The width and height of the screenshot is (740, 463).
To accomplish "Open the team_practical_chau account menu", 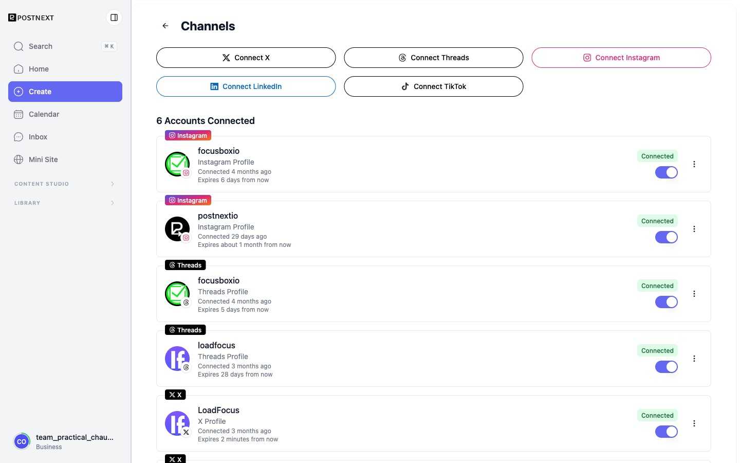I will tap(65, 441).
